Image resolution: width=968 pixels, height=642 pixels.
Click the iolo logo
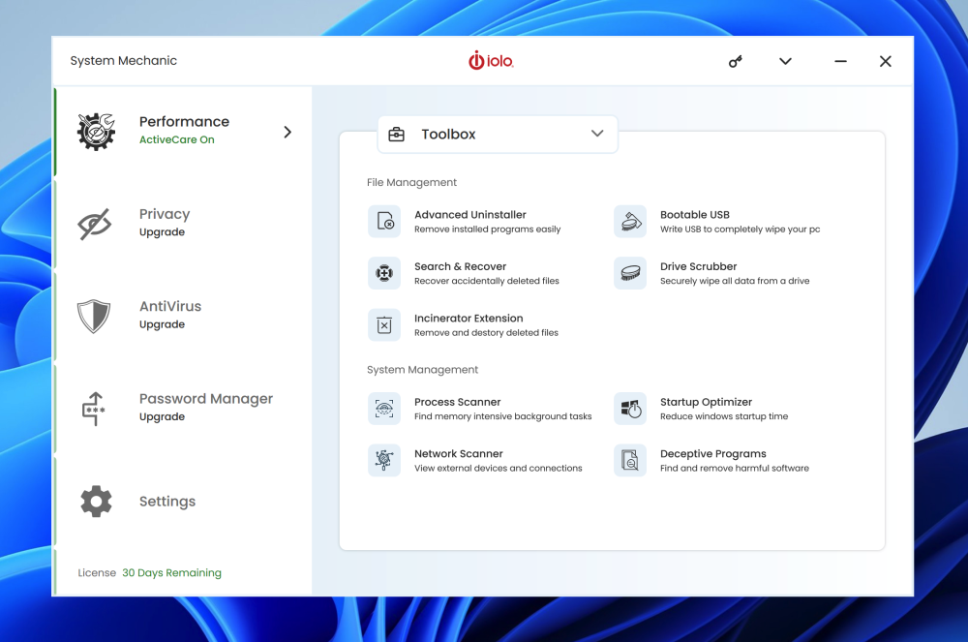[491, 61]
